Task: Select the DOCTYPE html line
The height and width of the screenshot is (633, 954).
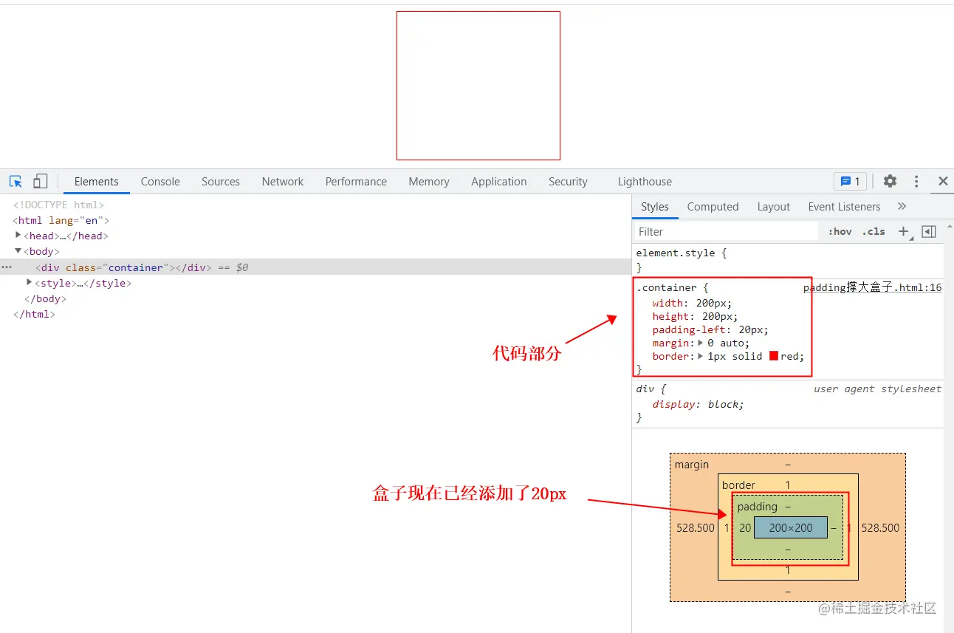Action: tap(58, 205)
